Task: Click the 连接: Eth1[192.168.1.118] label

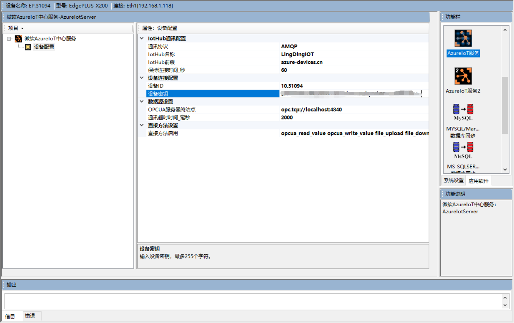Action: pos(143,6)
